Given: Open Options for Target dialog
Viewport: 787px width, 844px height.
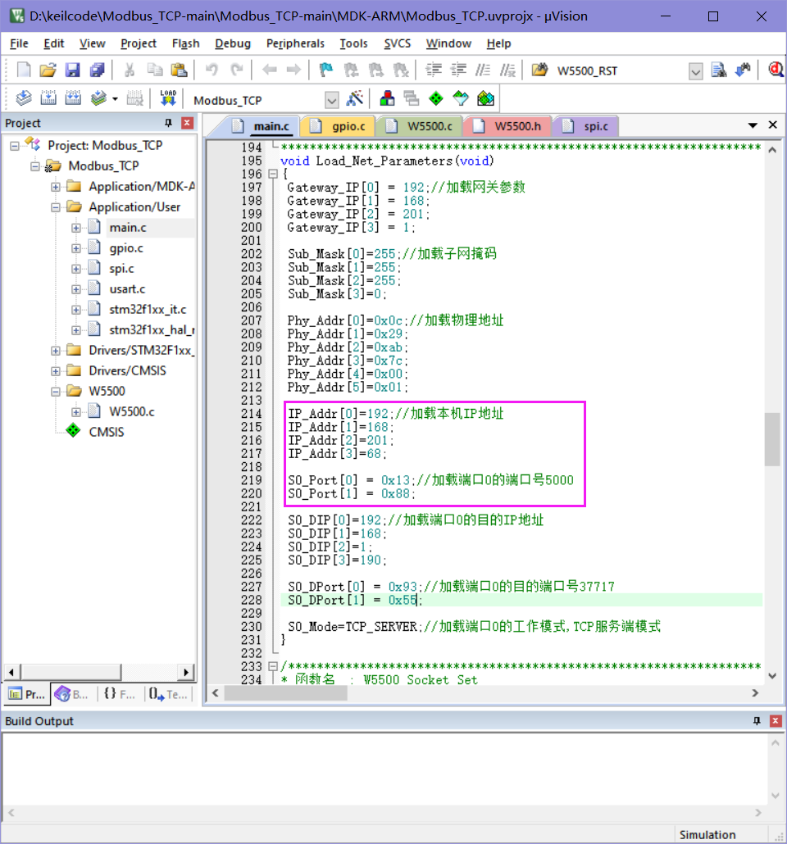Looking at the screenshot, I should click(356, 98).
